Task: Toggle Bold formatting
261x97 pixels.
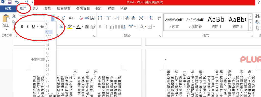Action: pyautogui.click(x=22, y=27)
